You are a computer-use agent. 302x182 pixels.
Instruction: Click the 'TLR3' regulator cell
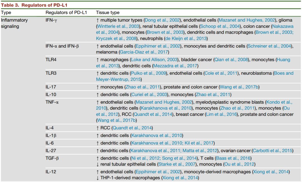click(51, 73)
